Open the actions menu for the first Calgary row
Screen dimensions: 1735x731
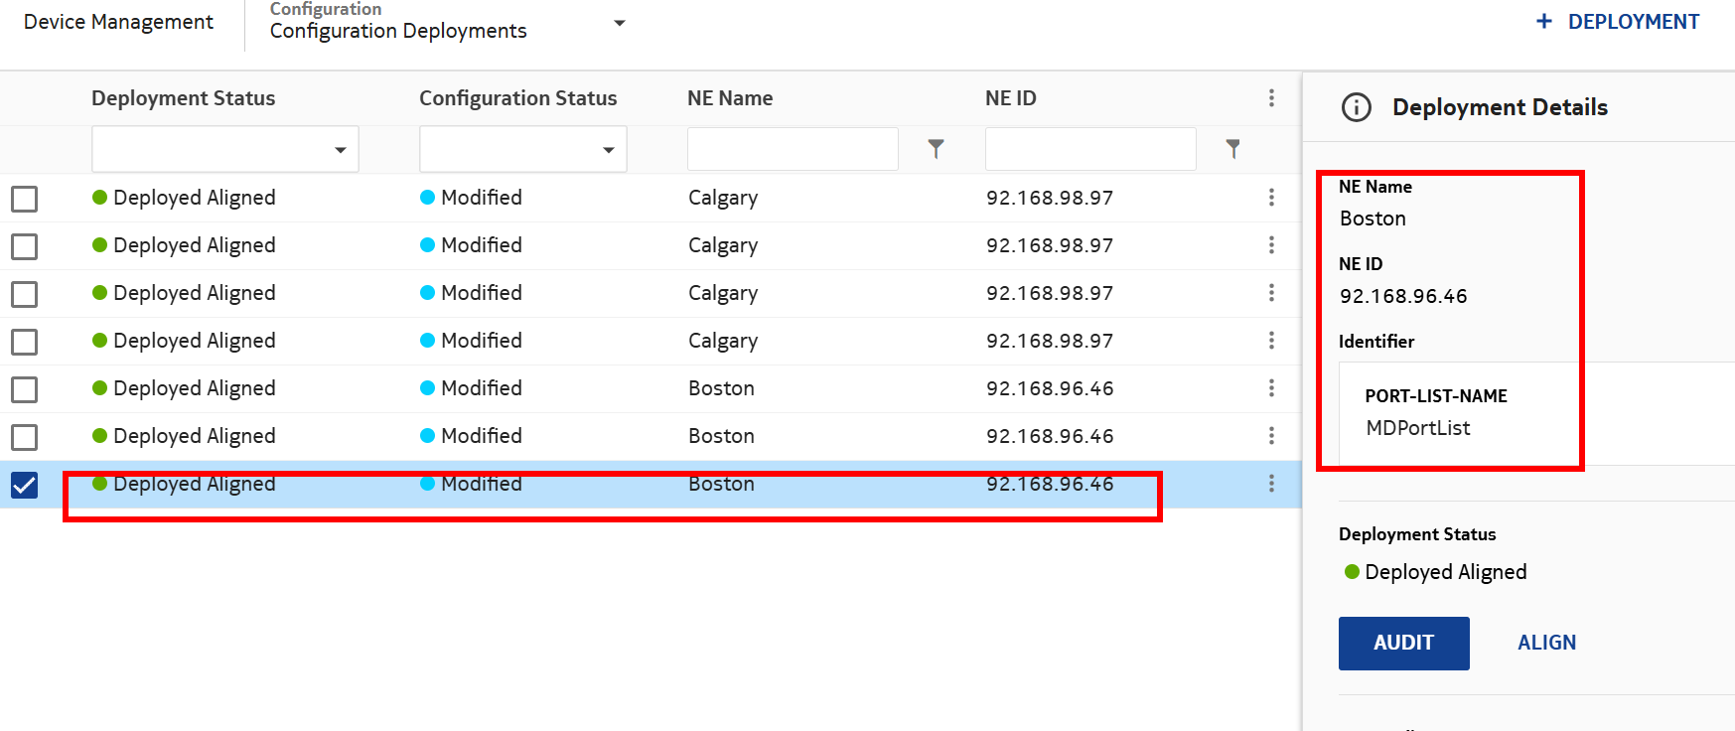pos(1271,198)
